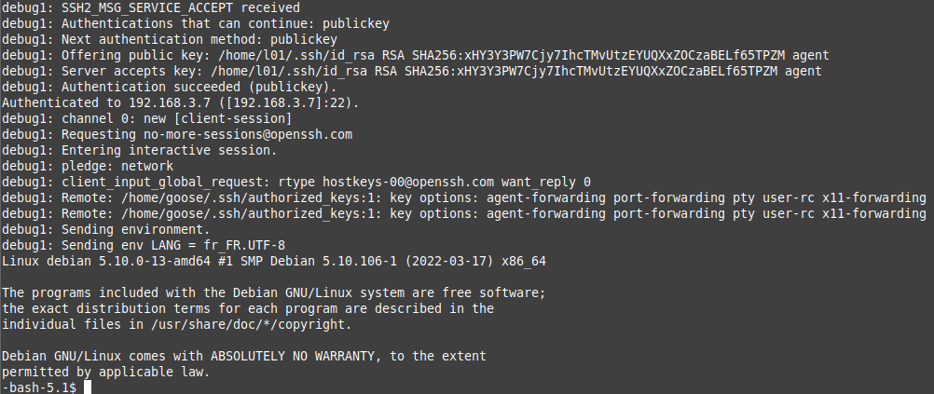The width and height of the screenshot is (934, 394).
Task: Click the "Sending environment." line
Action: coord(135,229)
